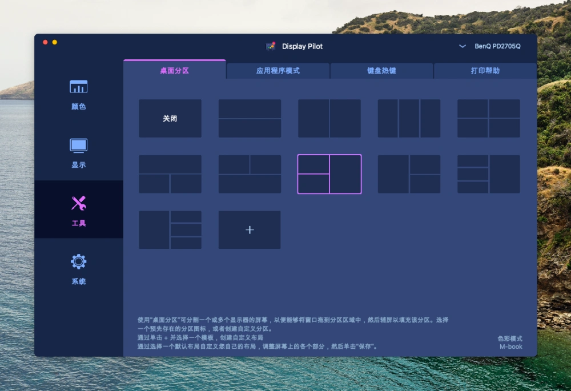The width and height of the screenshot is (571, 391).
Task: Open the 打印帮助 tab
Action: pos(485,71)
